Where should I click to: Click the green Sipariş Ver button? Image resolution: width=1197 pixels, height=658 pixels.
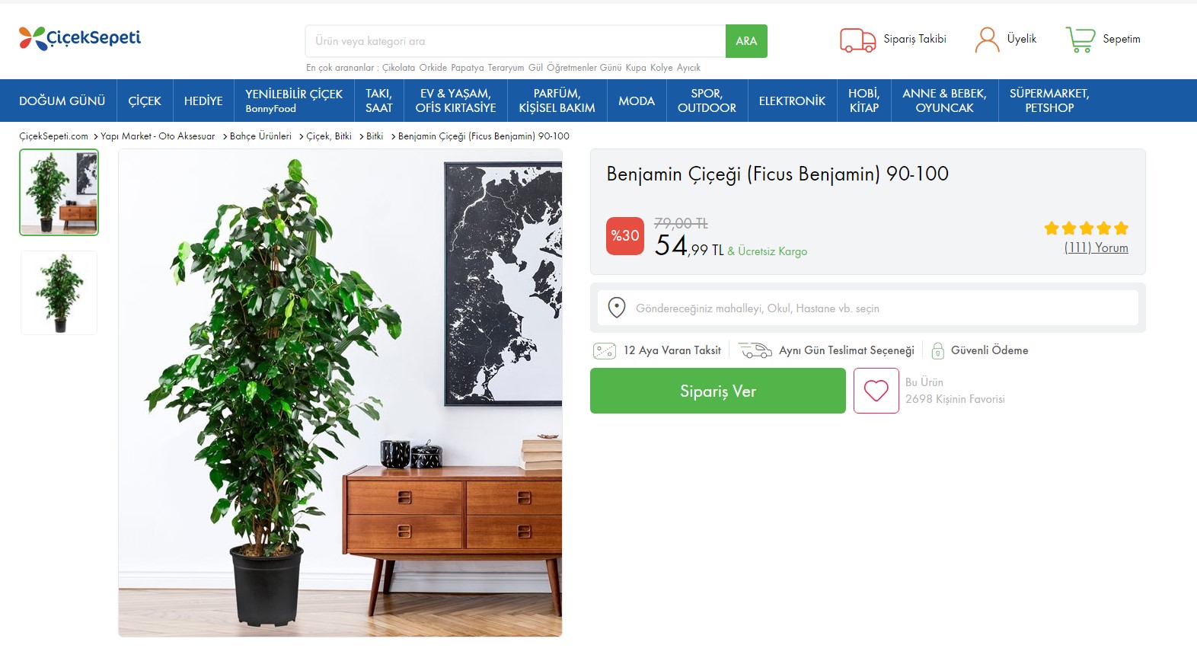click(718, 391)
